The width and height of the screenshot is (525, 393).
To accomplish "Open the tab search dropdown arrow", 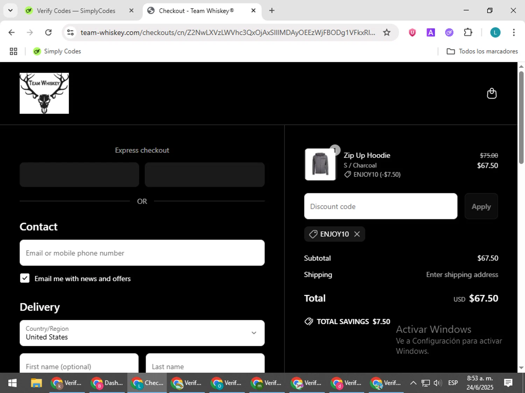I will tap(10, 10).
